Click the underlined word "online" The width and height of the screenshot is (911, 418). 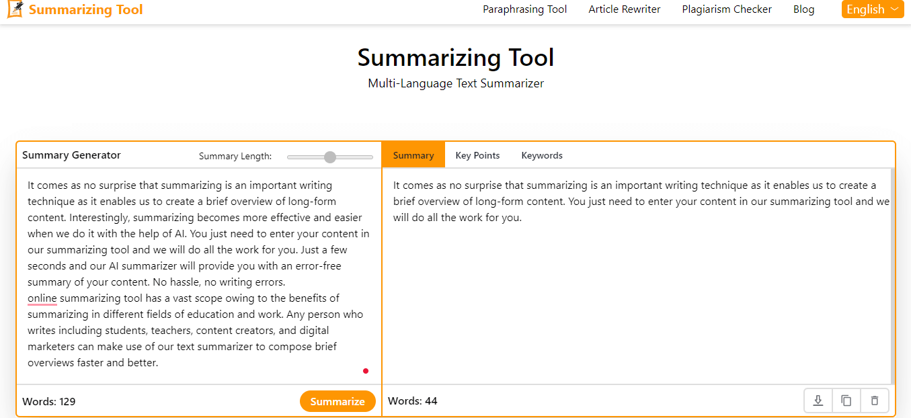(x=42, y=298)
